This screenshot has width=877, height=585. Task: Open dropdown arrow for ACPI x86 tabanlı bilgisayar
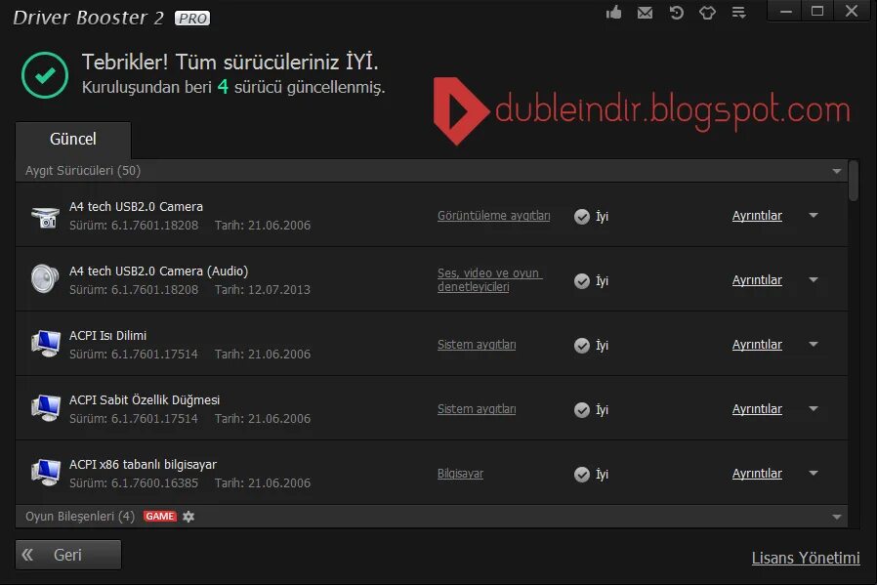[x=814, y=473]
